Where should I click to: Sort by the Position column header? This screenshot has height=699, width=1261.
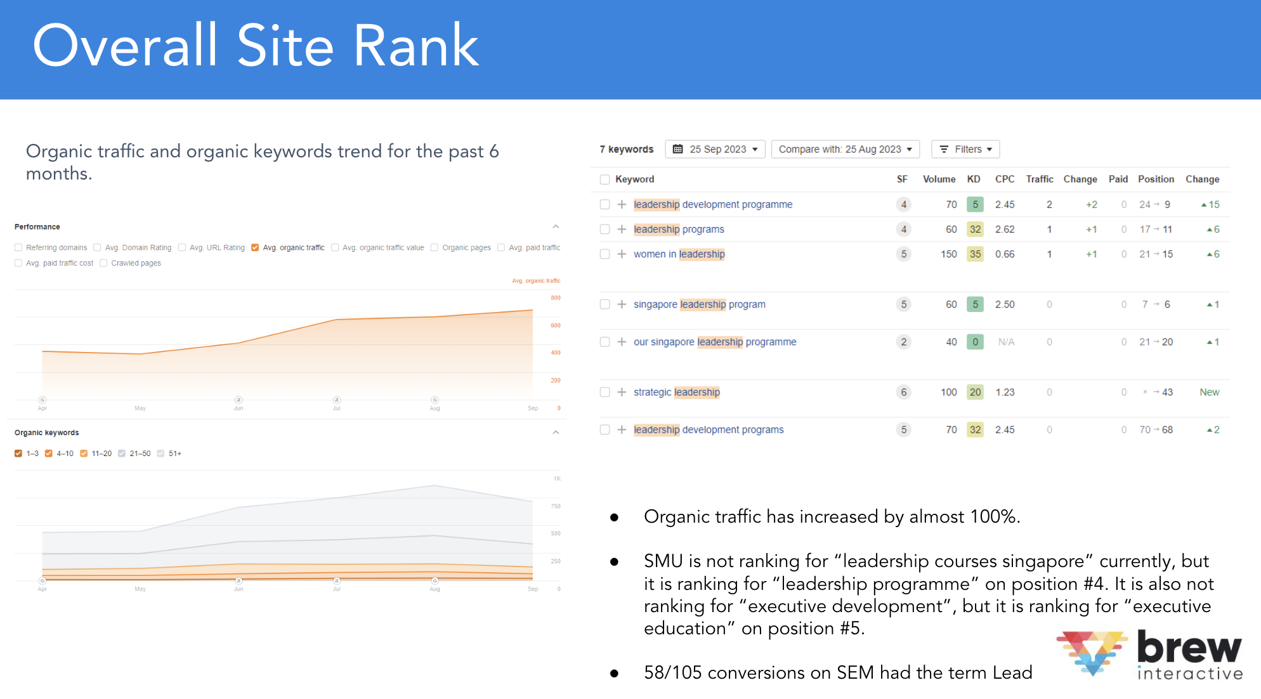click(x=1155, y=180)
